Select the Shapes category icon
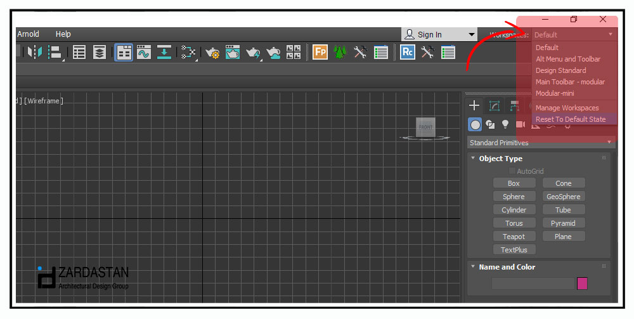The image size is (634, 319). (x=491, y=124)
